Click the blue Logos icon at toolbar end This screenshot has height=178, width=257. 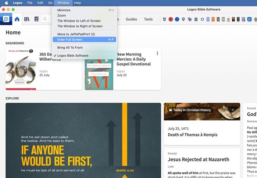[x=250, y=19]
